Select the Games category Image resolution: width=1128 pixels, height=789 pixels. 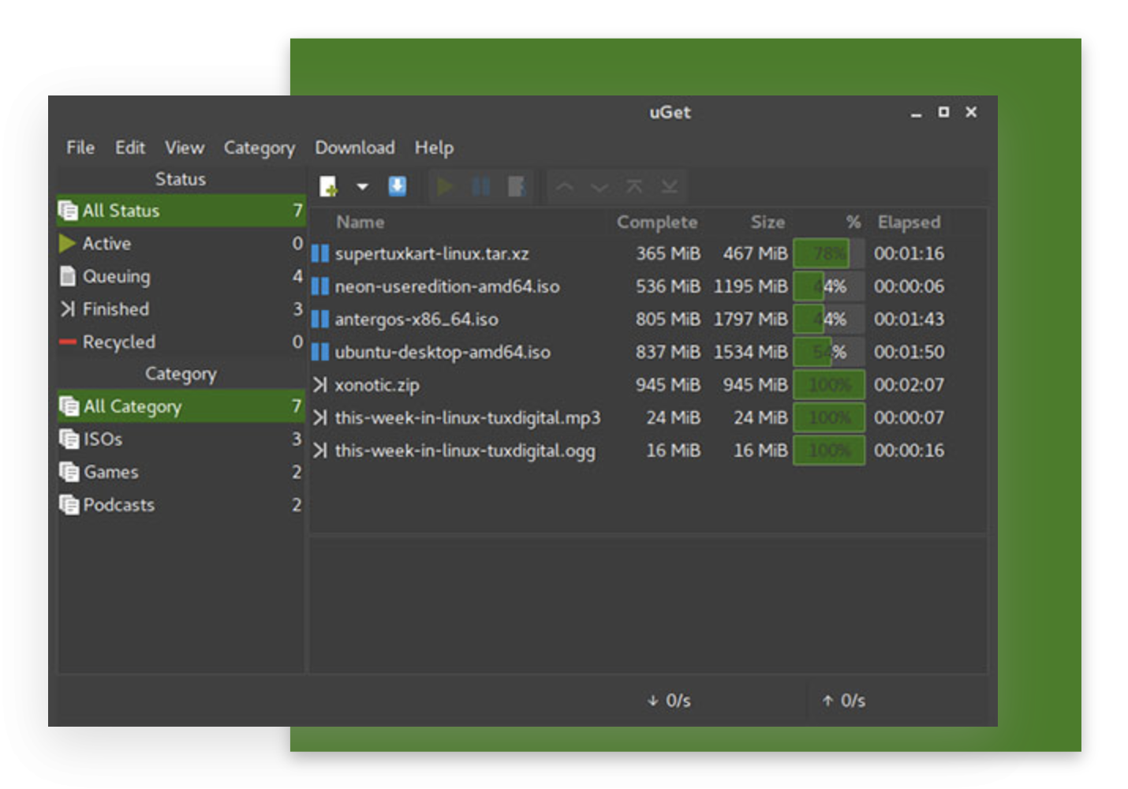(x=181, y=472)
